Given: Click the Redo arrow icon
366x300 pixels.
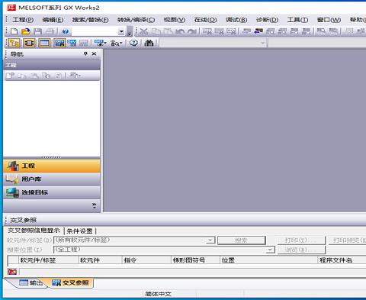Looking at the screenshot, I should 192,31.
